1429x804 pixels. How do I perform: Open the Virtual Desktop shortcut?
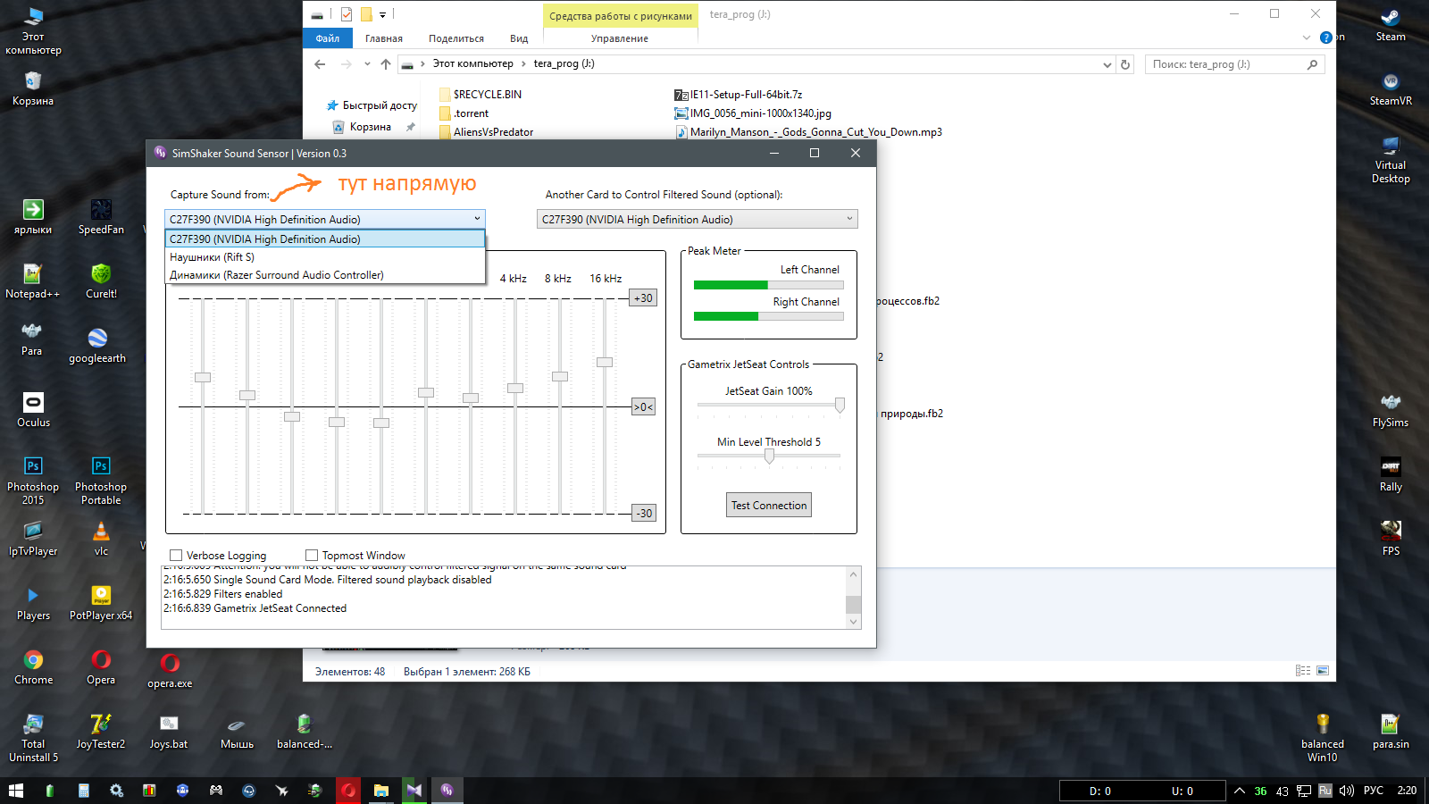1391,159
